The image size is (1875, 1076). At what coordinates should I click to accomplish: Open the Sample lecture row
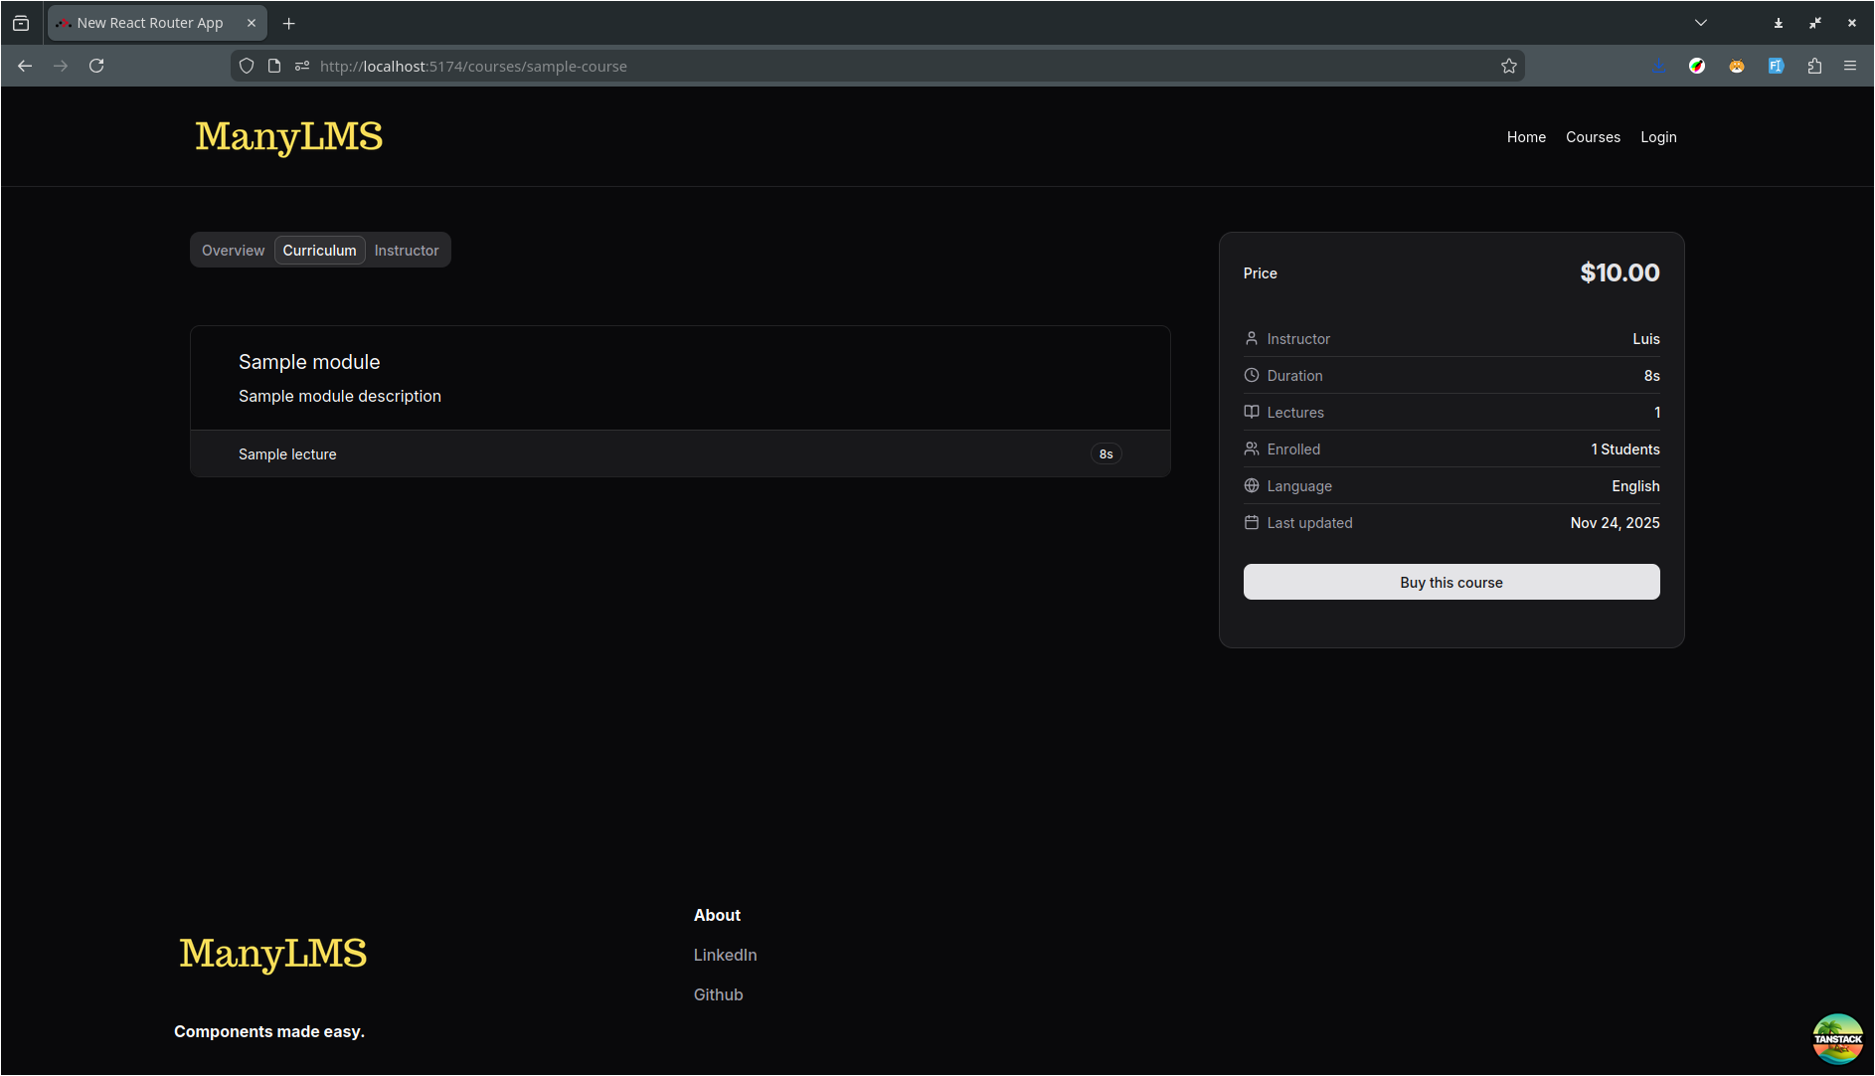(287, 454)
